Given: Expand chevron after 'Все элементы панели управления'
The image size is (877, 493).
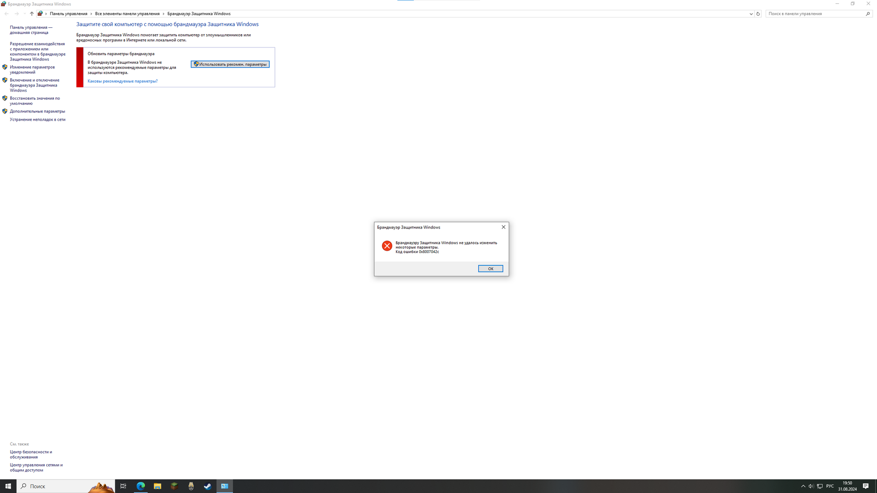Looking at the screenshot, I should (x=164, y=14).
